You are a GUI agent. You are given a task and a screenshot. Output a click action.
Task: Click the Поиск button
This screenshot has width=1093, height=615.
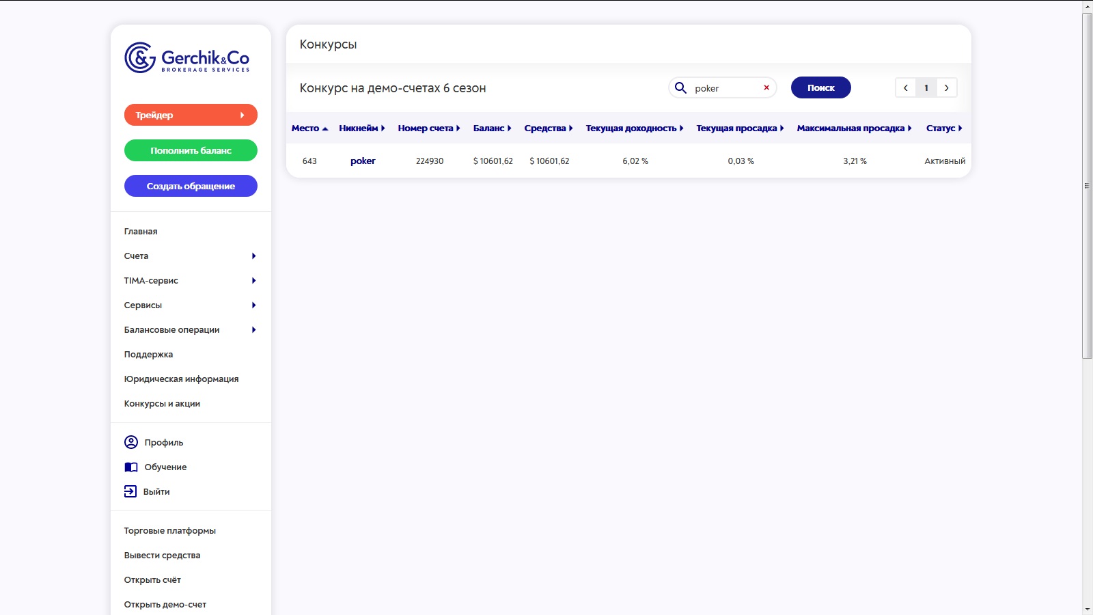tap(821, 87)
